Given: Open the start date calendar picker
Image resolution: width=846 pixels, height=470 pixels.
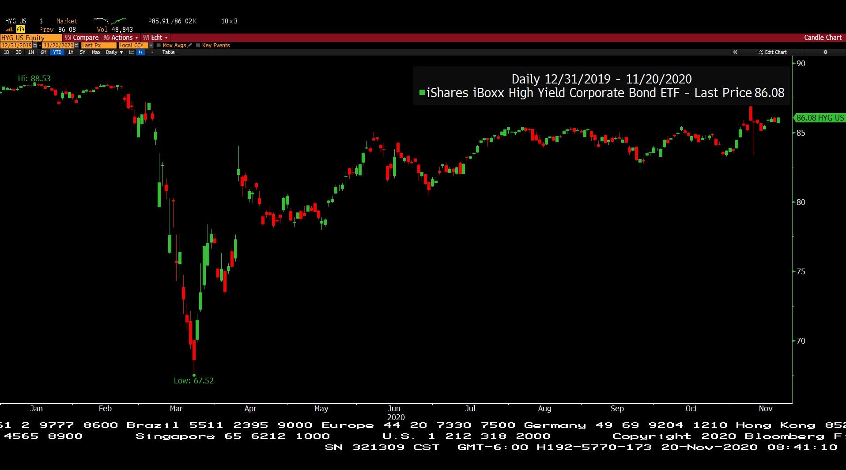Looking at the screenshot, I should 35,45.
